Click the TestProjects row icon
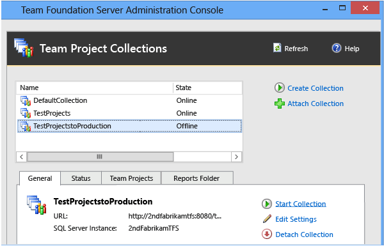Viewport: 384px width, 246px height. point(26,113)
